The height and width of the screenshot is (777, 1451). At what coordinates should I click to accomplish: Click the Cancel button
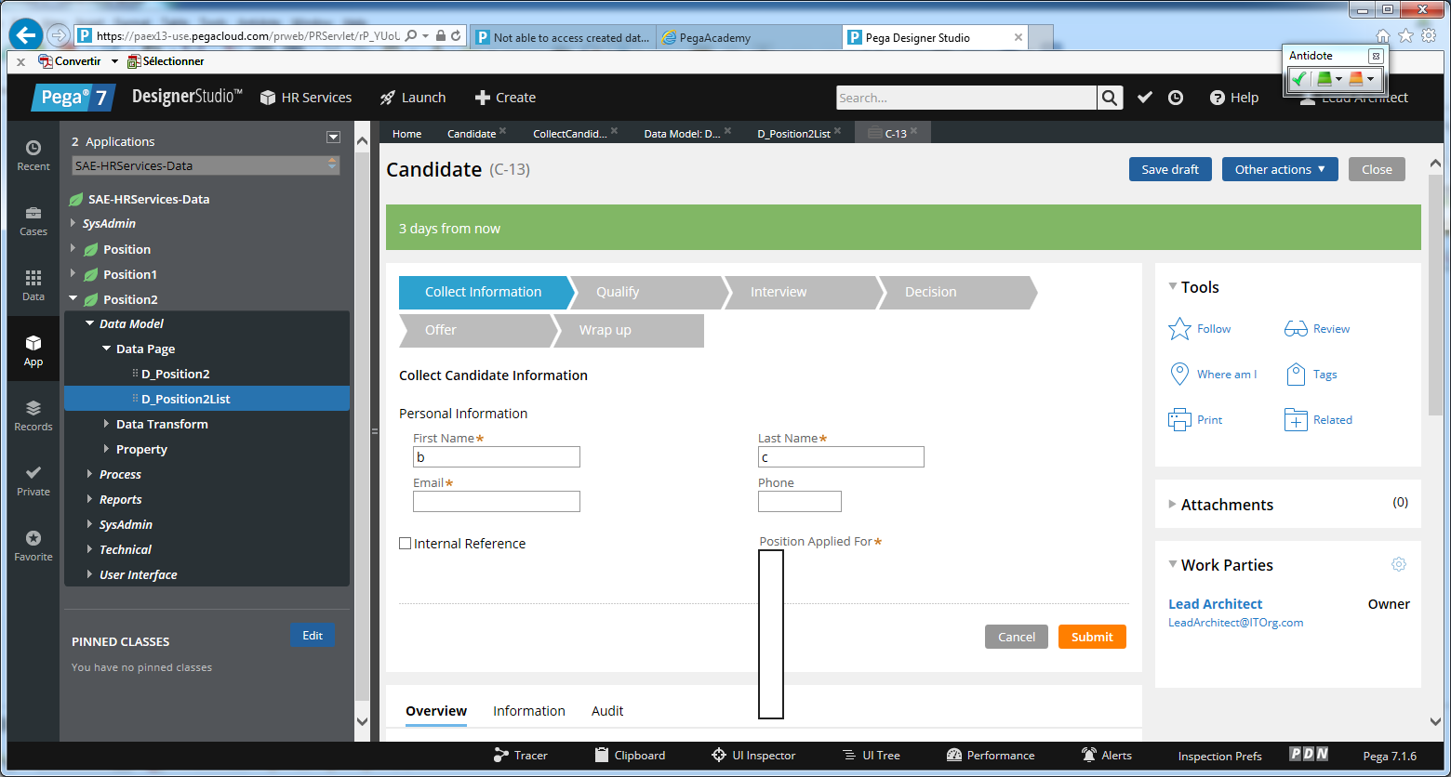[x=1017, y=637]
